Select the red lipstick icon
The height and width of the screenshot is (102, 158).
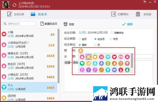pyautogui.click(x=121, y=70)
